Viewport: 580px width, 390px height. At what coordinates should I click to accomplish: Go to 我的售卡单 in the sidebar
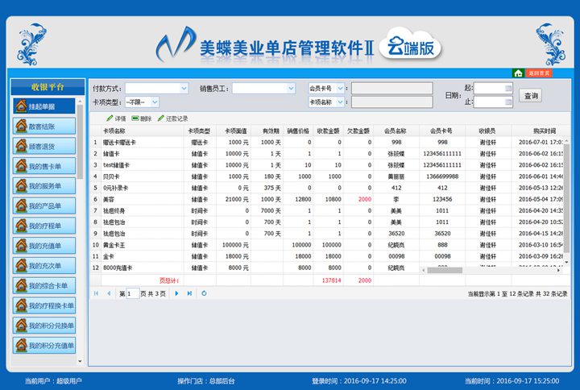(x=43, y=166)
